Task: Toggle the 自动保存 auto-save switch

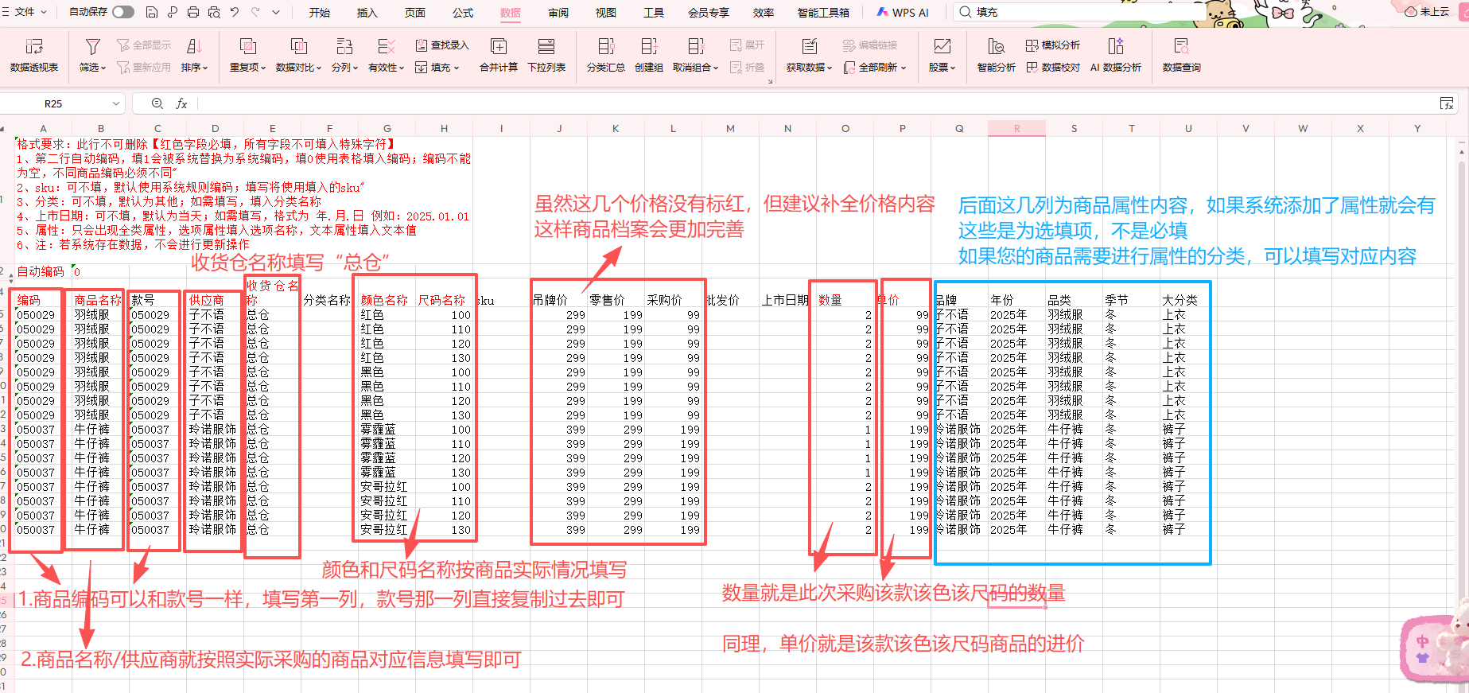Action: (x=123, y=12)
